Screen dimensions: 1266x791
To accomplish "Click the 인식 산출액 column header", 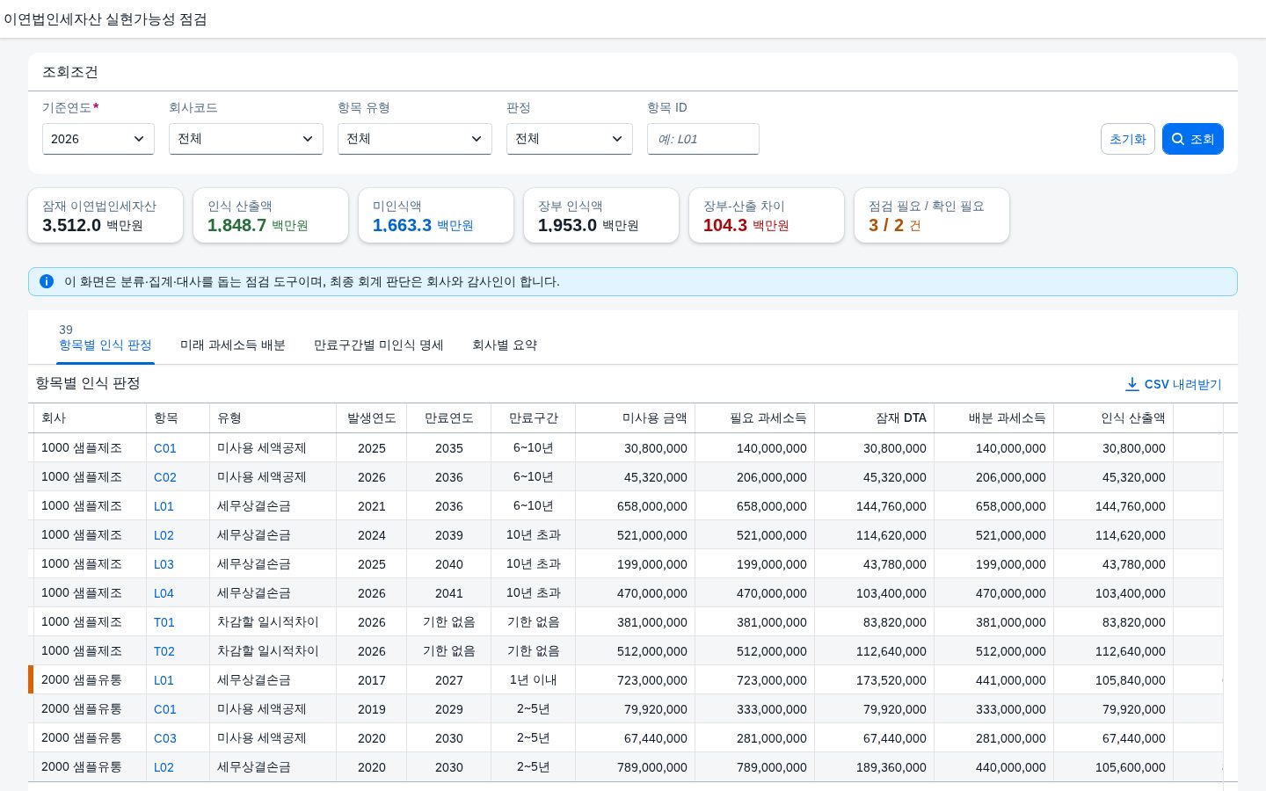I will click(x=1114, y=418).
